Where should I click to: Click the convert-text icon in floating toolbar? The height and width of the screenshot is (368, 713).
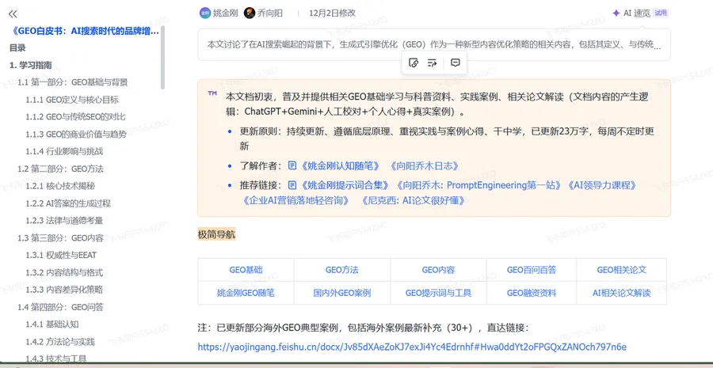[x=432, y=63]
